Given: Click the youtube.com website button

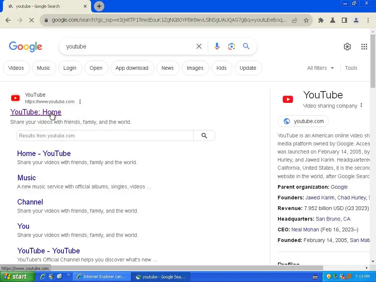Looking at the screenshot, I should pos(303,121).
